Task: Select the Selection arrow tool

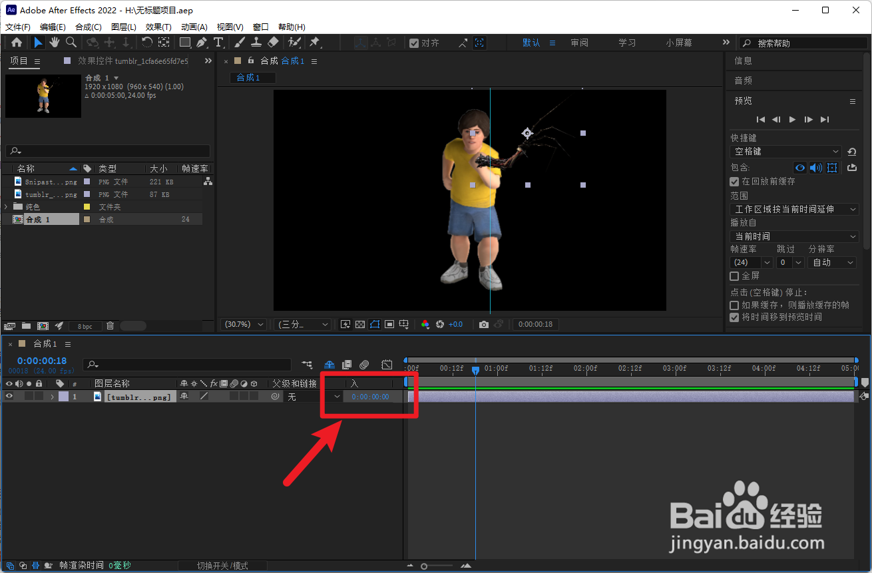Action: [39, 43]
